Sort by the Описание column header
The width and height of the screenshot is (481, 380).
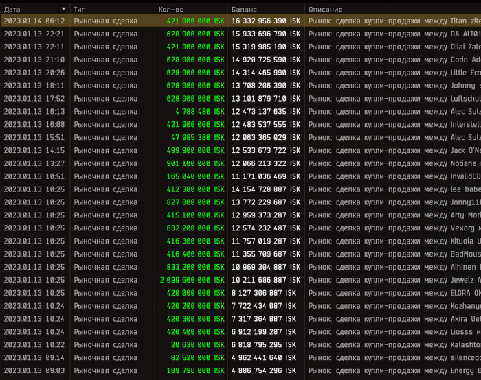[326, 10]
